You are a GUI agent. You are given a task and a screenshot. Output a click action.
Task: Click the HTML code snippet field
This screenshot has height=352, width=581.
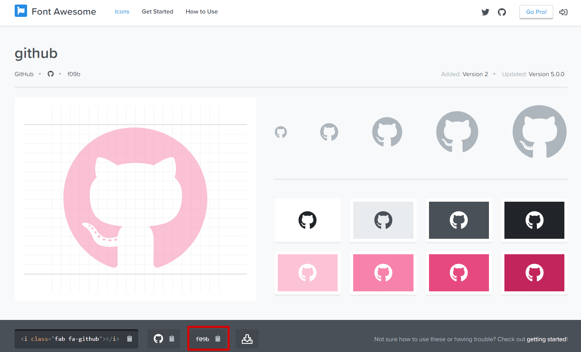[x=70, y=339]
